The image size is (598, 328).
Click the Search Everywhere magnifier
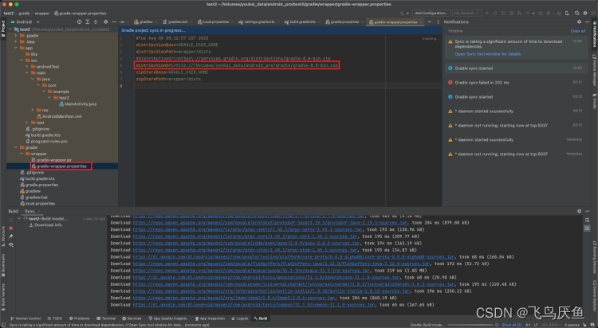pos(577,13)
